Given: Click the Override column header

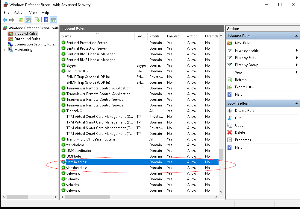Looking at the screenshot, I should pos(211,36).
